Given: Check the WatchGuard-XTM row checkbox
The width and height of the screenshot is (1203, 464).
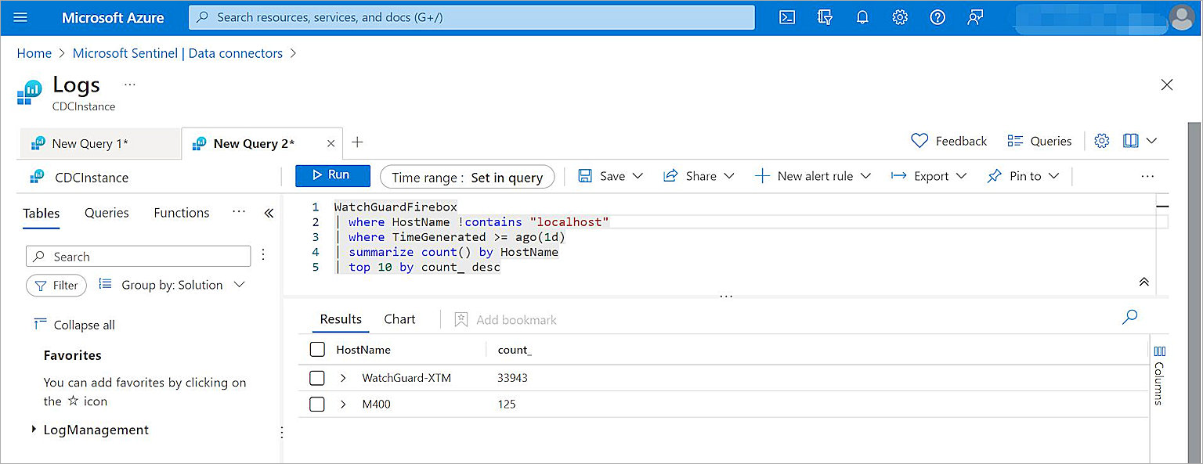Looking at the screenshot, I should 317,378.
